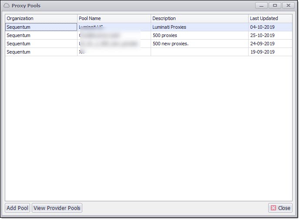Maximize the Proxy Pools window
Viewport: 300px width, 220px height.
275,6
